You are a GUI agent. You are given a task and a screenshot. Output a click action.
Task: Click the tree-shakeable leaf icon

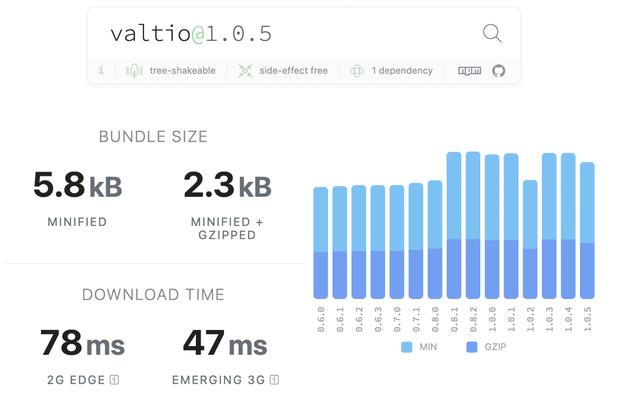134,71
